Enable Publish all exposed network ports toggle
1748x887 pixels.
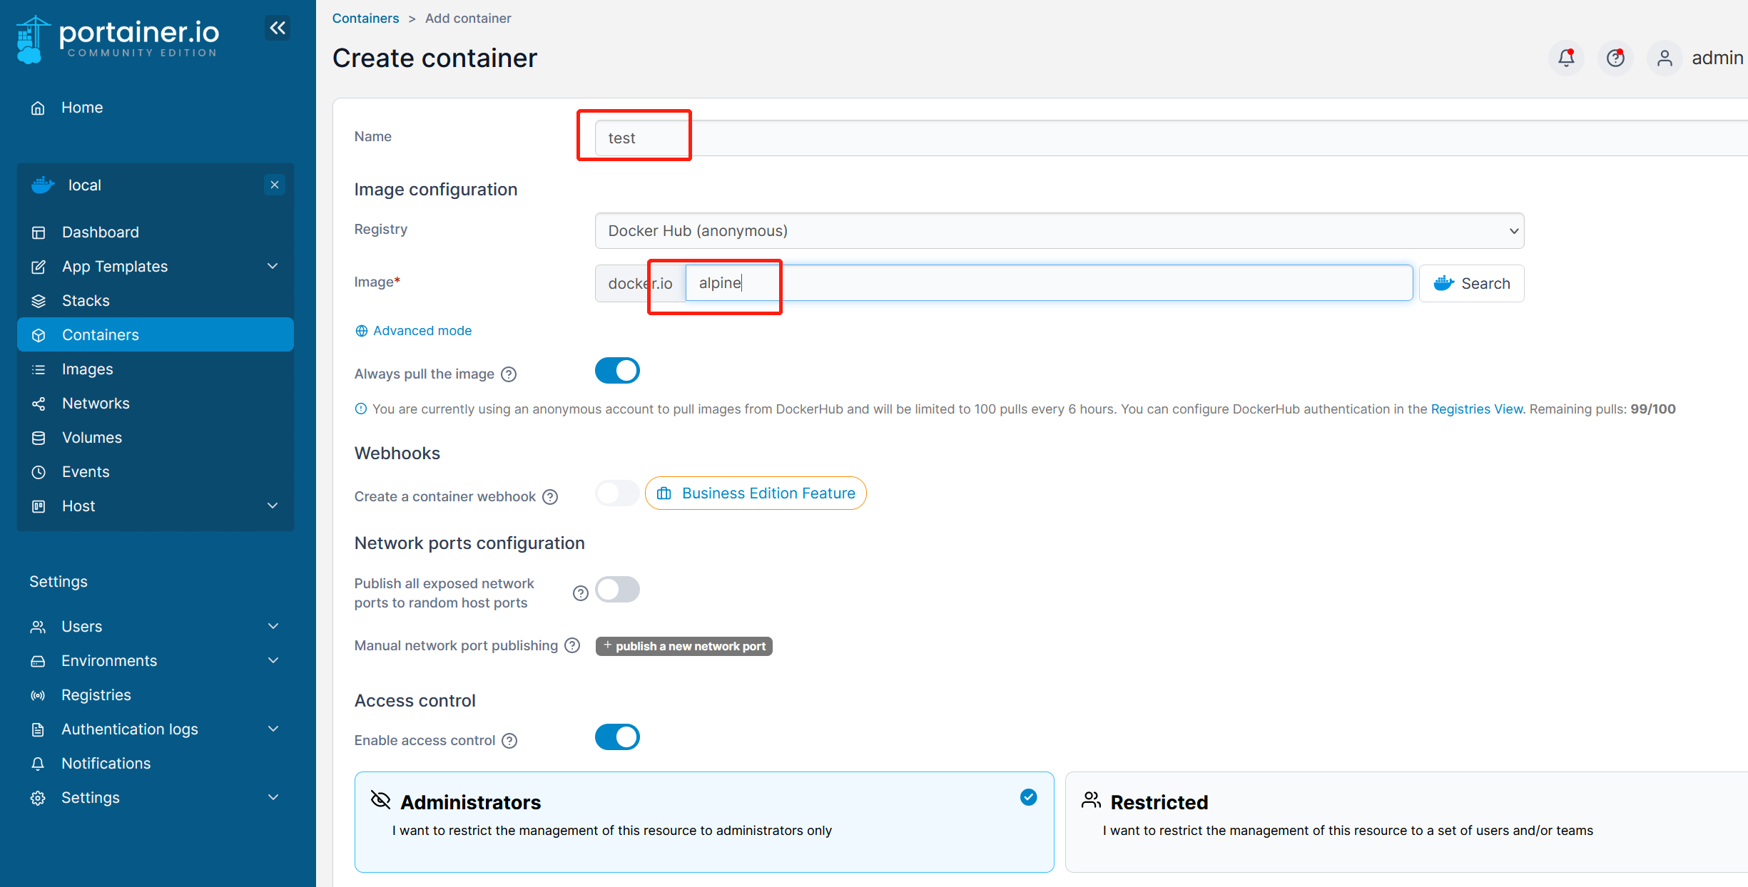pos(617,590)
